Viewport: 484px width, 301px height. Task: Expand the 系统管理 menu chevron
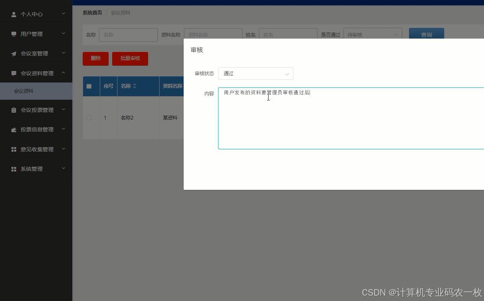coord(64,168)
